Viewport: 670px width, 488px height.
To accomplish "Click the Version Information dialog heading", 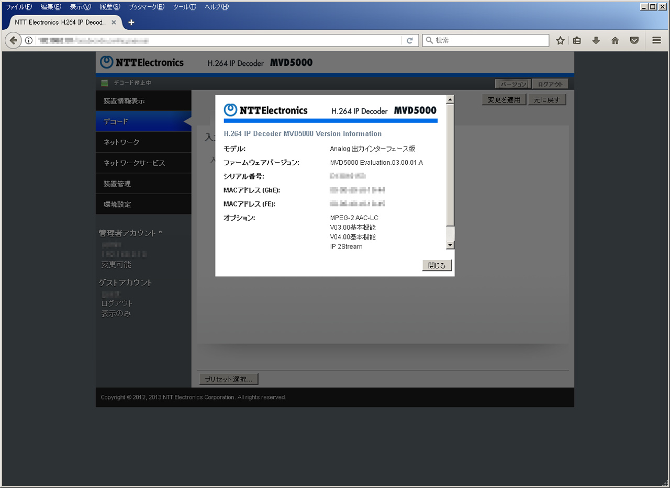I will [303, 134].
